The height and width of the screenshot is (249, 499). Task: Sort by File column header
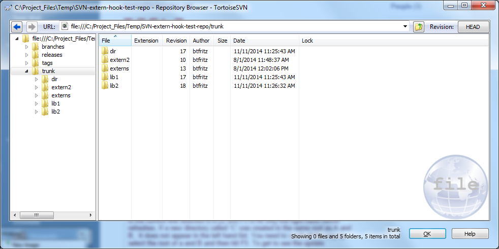coord(115,41)
